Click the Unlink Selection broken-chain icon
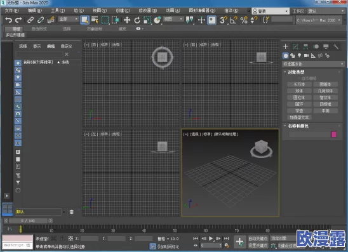Viewport: 348px width, 252px height. tap(41, 20)
